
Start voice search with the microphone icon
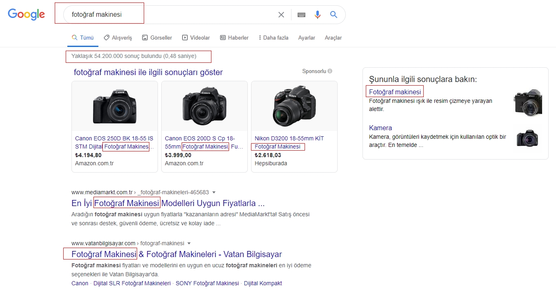318,15
